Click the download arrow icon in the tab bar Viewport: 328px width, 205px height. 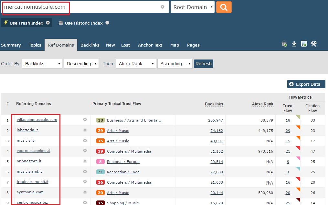[x=294, y=44]
